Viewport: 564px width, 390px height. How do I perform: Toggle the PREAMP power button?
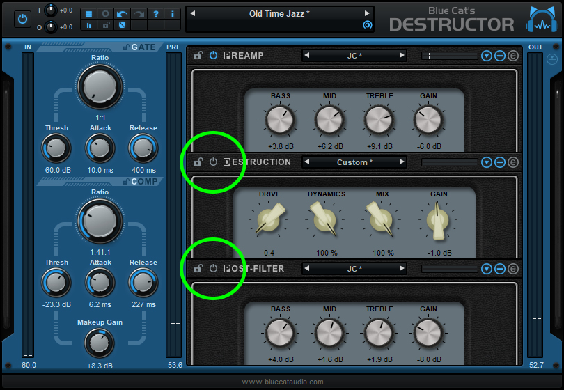tap(213, 56)
